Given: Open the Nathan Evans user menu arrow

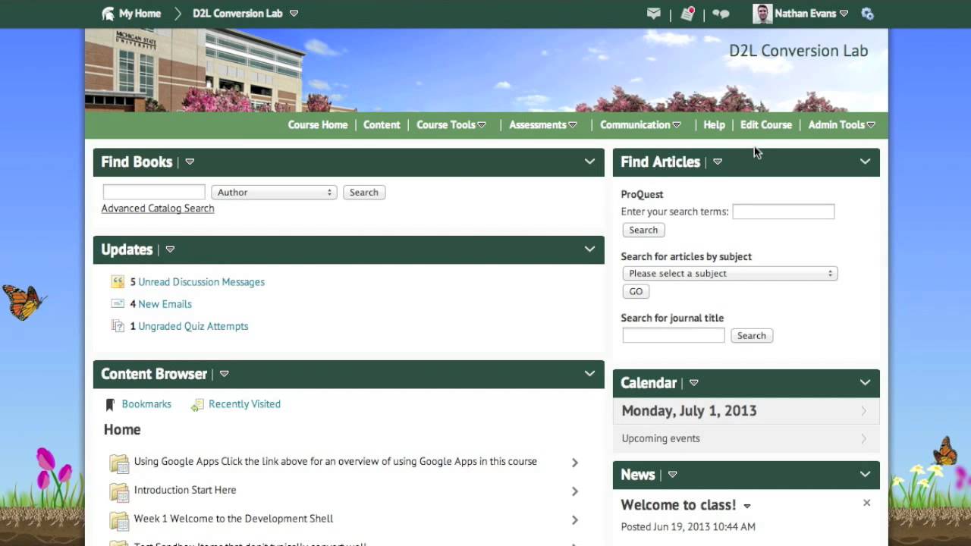Looking at the screenshot, I should [844, 14].
